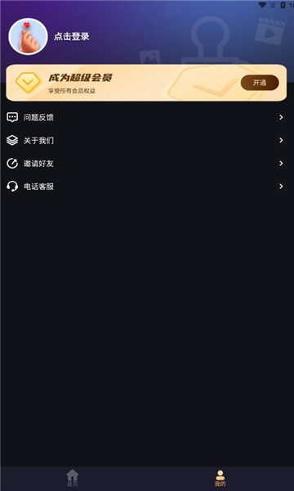The width and height of the screenshot is (294, 491).
Task: Expand the 电话客服 row chevron
Action: click(x=281, y=187)
